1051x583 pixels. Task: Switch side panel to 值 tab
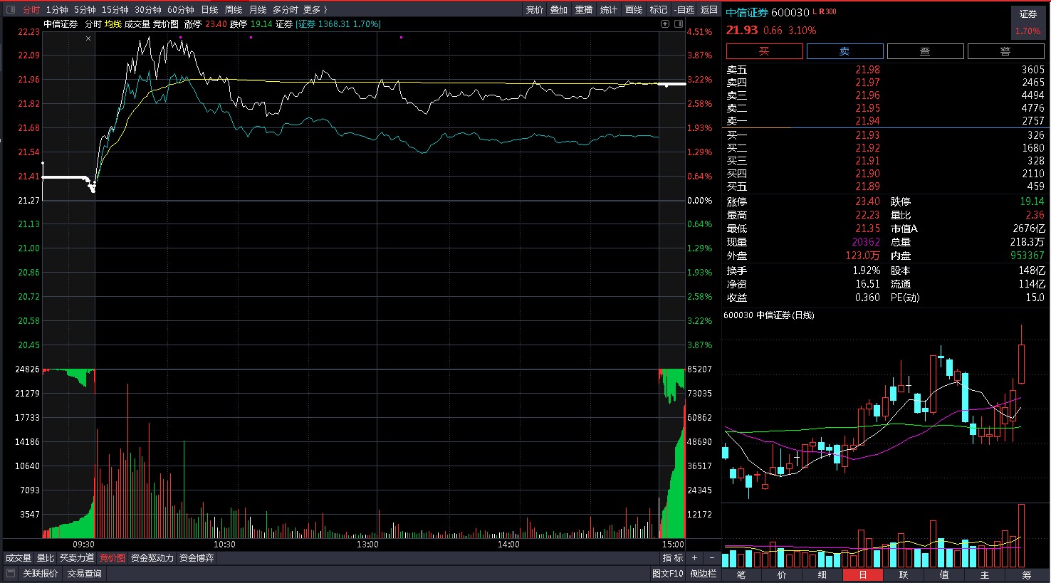point(944,574)
